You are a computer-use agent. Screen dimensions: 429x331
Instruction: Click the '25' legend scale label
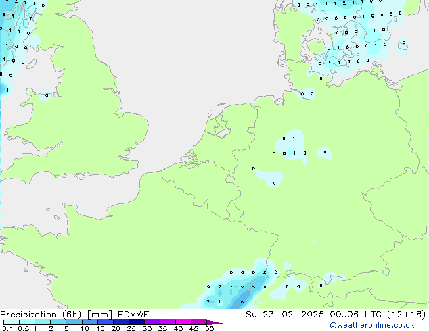click(131, 328)
